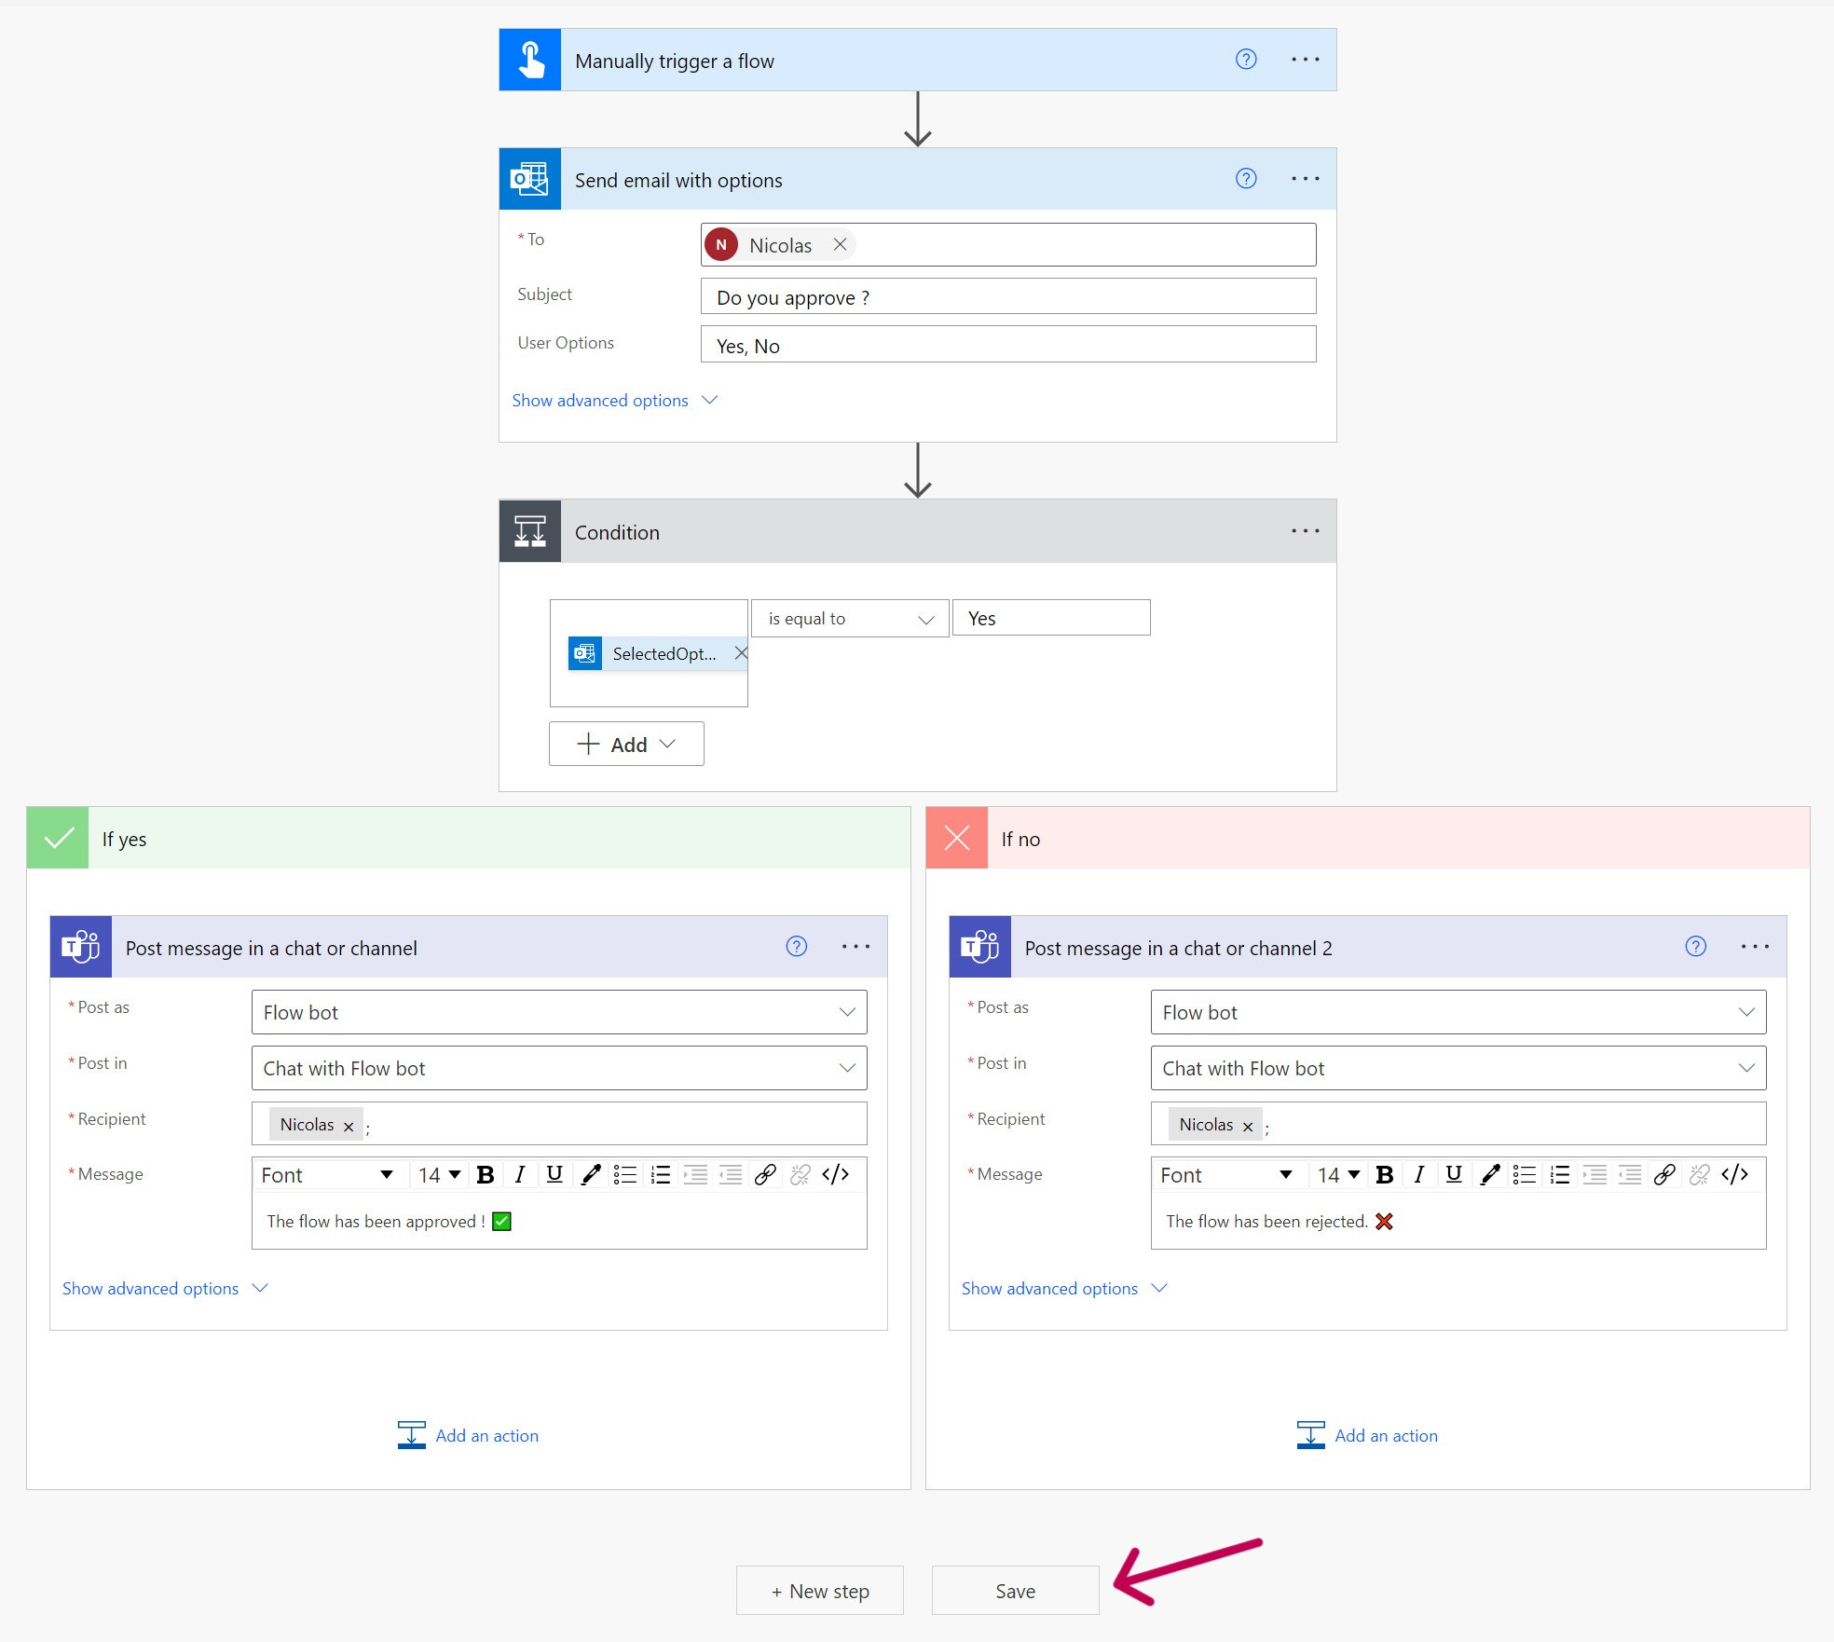
Task: Switch the rejected message to code view
Action: tap(1734, 1175)
